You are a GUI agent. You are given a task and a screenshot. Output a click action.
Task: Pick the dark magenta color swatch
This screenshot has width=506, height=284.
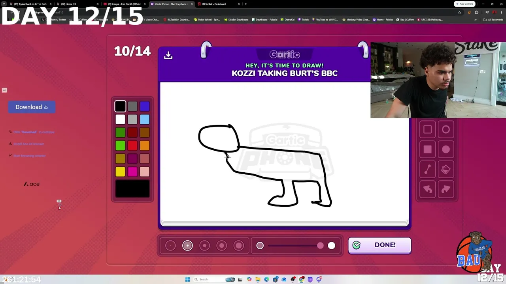point(132,159)
